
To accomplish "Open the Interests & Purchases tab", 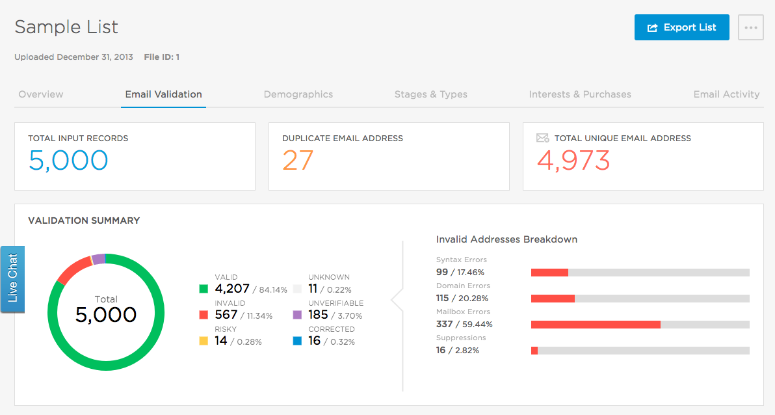I will (580, 94).
